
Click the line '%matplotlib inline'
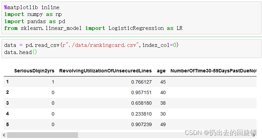click(32, 7)
